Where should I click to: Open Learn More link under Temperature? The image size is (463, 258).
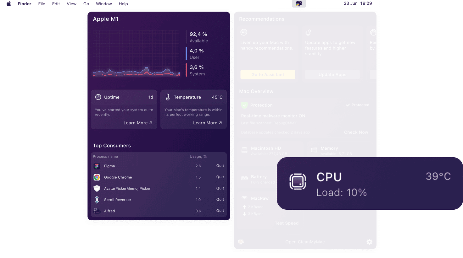207,123
